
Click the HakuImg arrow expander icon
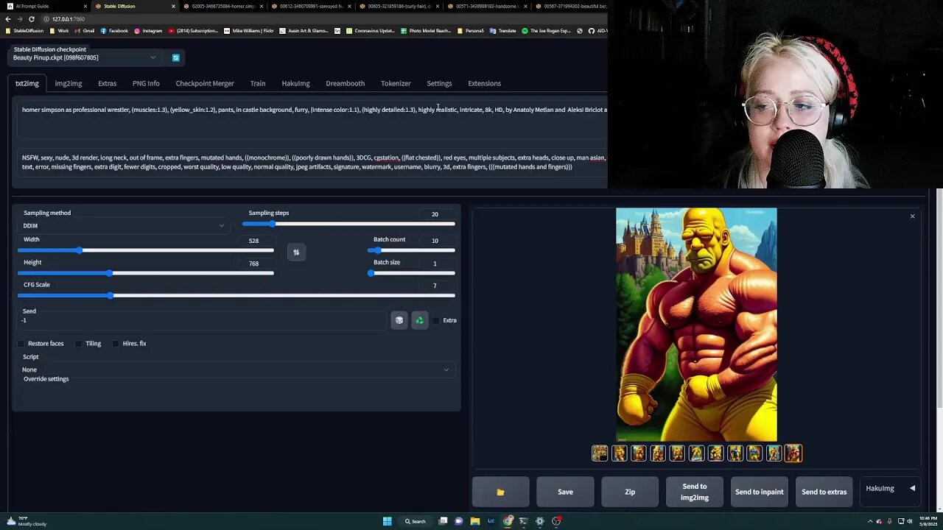click(912, 488)
